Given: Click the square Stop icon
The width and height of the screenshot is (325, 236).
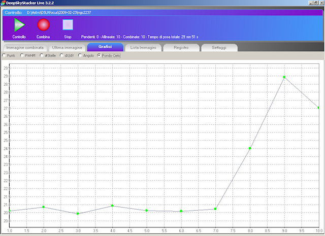Looking at the screenshot, I should (68, 25).
